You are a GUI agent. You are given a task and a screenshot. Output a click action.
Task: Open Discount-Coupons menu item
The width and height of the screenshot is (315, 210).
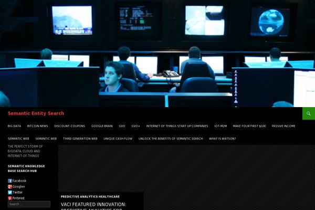(x=69, y=126)
